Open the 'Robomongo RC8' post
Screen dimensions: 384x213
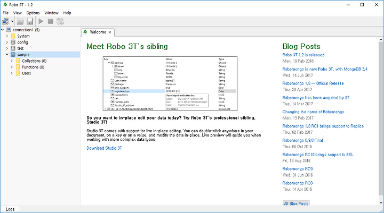click(x=298, y=183)
